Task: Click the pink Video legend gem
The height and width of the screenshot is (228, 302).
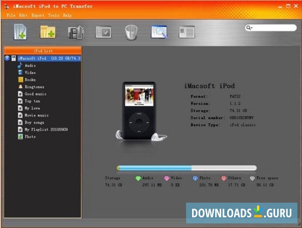Action: (x=167, y=178)
